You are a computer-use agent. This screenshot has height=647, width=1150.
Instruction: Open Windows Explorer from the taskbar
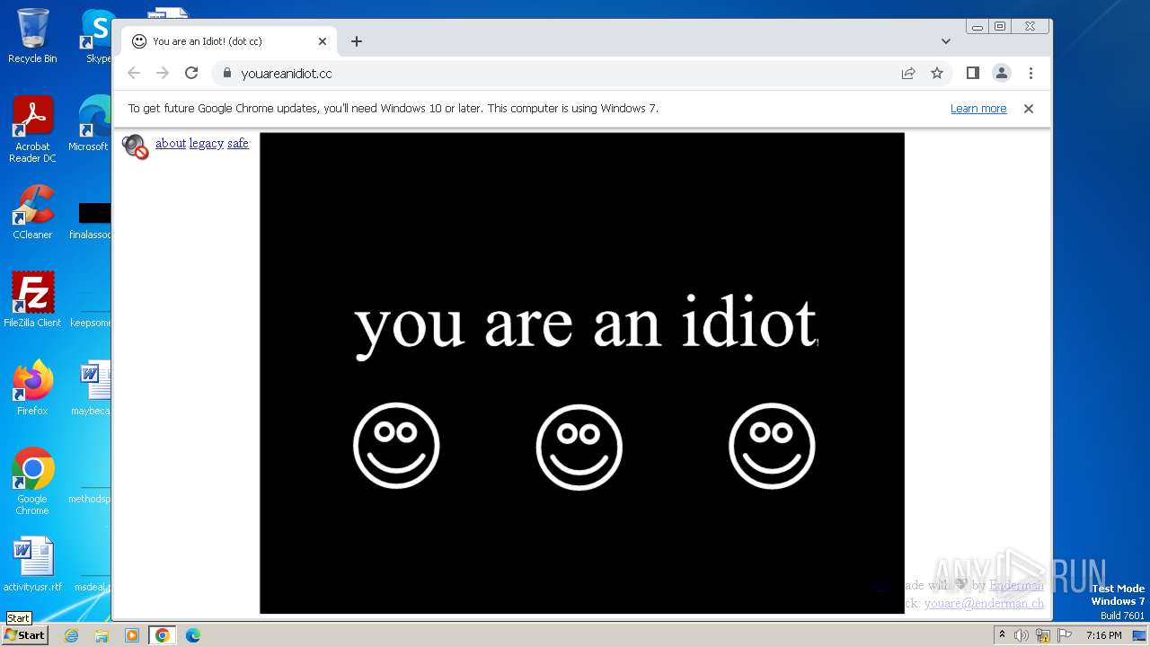tap(102, 635)
